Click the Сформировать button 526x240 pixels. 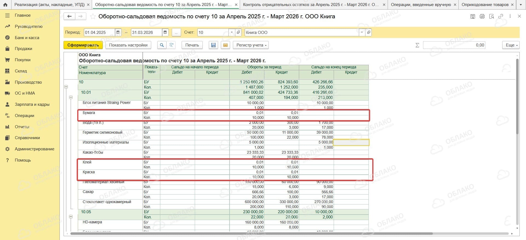(x=83, y=45)
